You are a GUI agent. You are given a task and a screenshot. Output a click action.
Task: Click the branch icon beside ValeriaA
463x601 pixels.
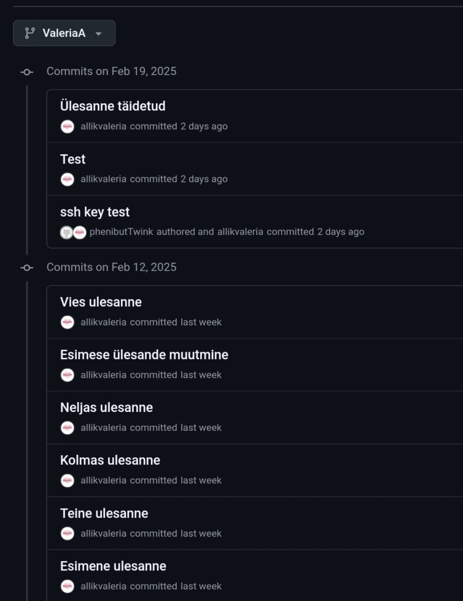pos(29,33)
